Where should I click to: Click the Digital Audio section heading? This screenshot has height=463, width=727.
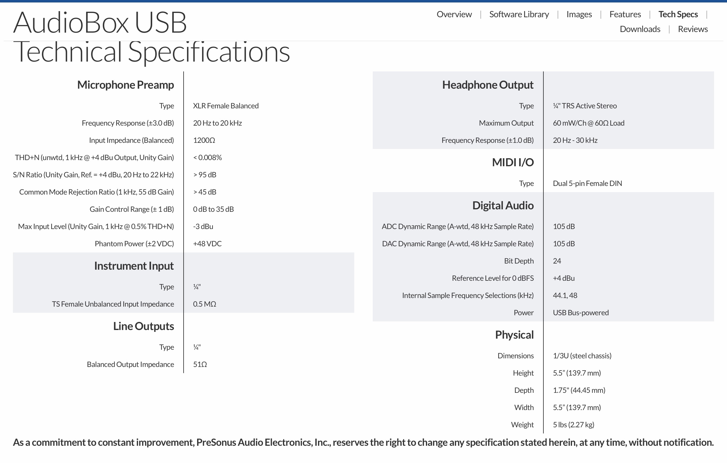click(503, 206)
